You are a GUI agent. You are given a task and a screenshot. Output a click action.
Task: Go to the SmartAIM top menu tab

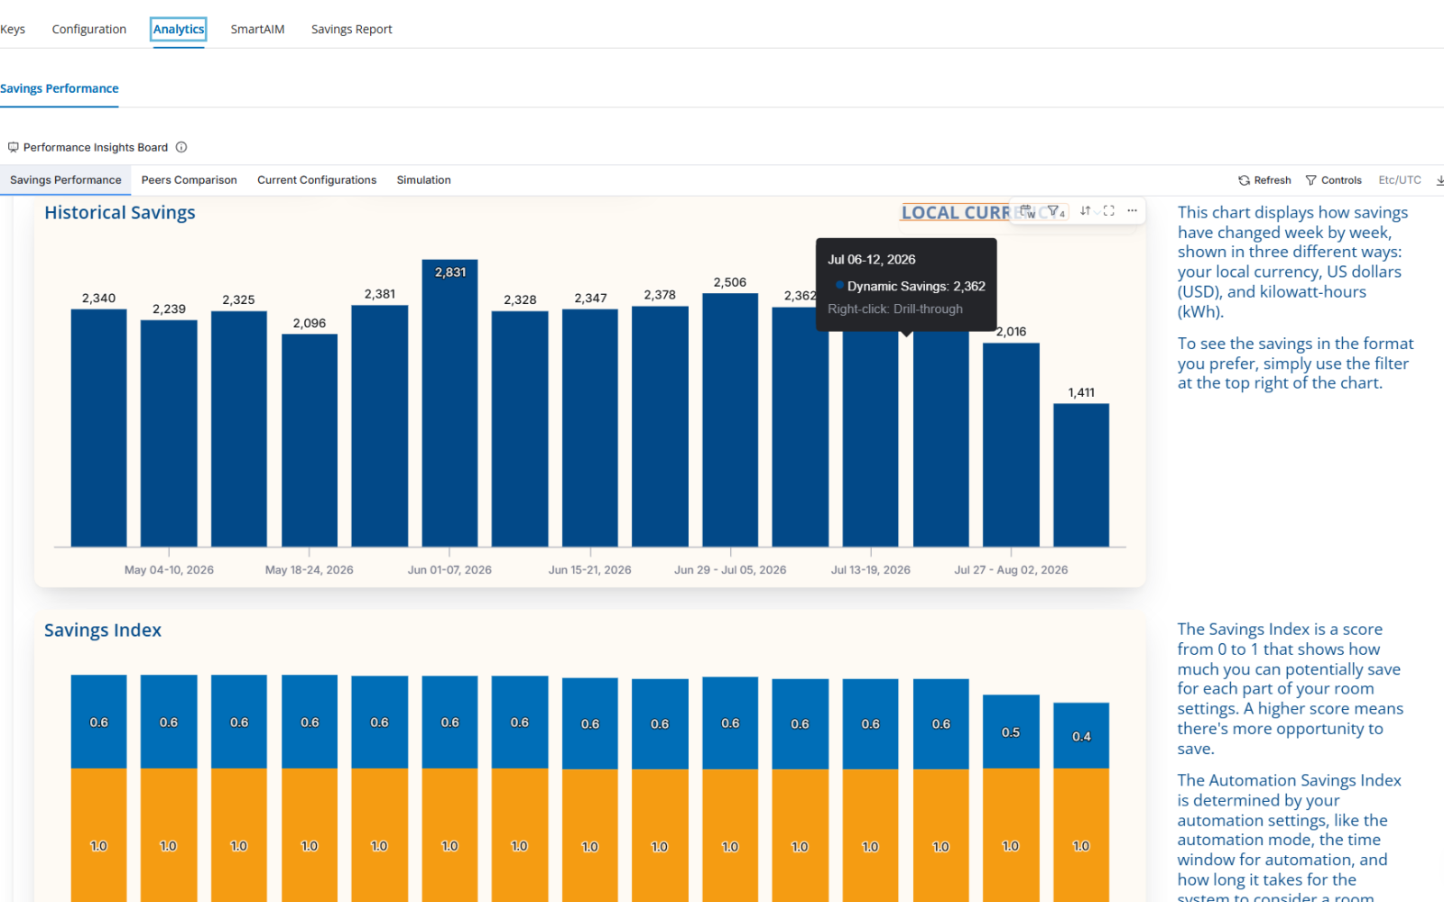pos(257,29)
